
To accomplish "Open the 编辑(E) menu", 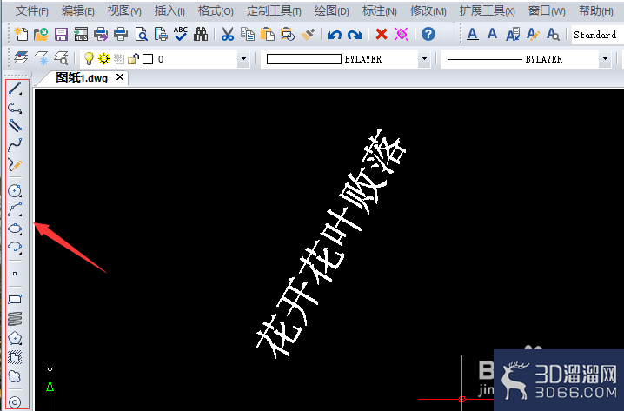I will pyautogui.click(x=78, y=10).
